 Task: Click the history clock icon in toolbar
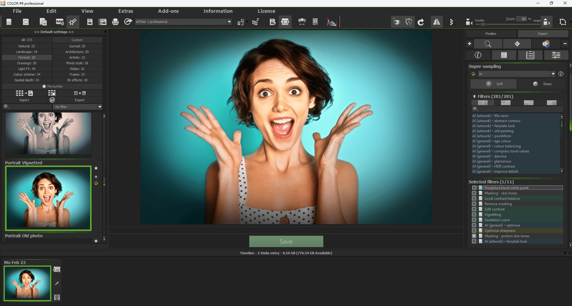(26, 22)
